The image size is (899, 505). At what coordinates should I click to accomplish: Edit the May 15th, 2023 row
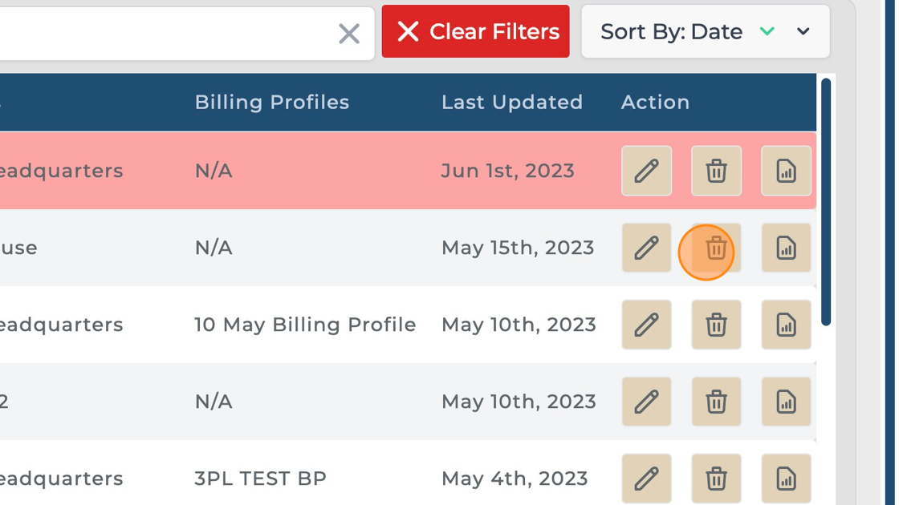point(646,248)
